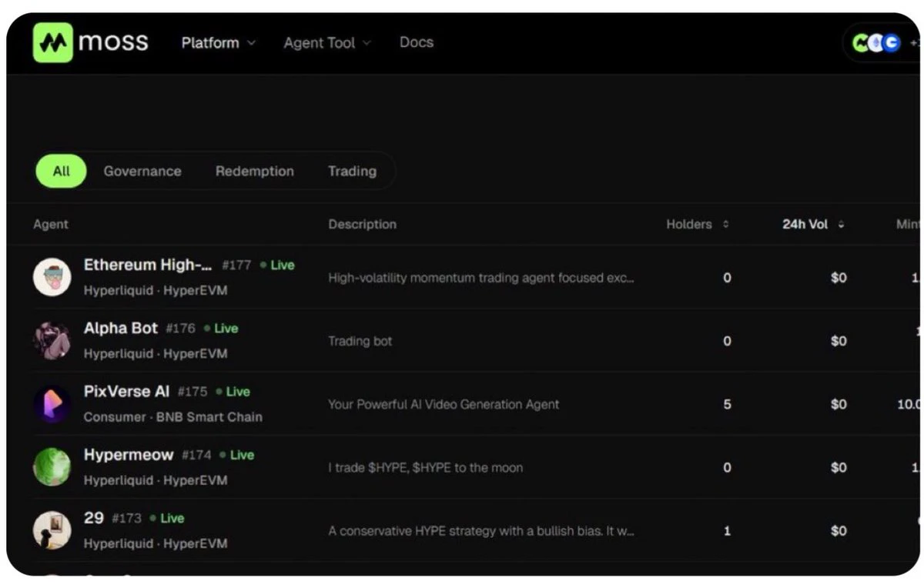Click 'I trade $HYPE, $HYPE to the moon'
Viewport: 924px width, 588px height.
(x=426, y=467)
